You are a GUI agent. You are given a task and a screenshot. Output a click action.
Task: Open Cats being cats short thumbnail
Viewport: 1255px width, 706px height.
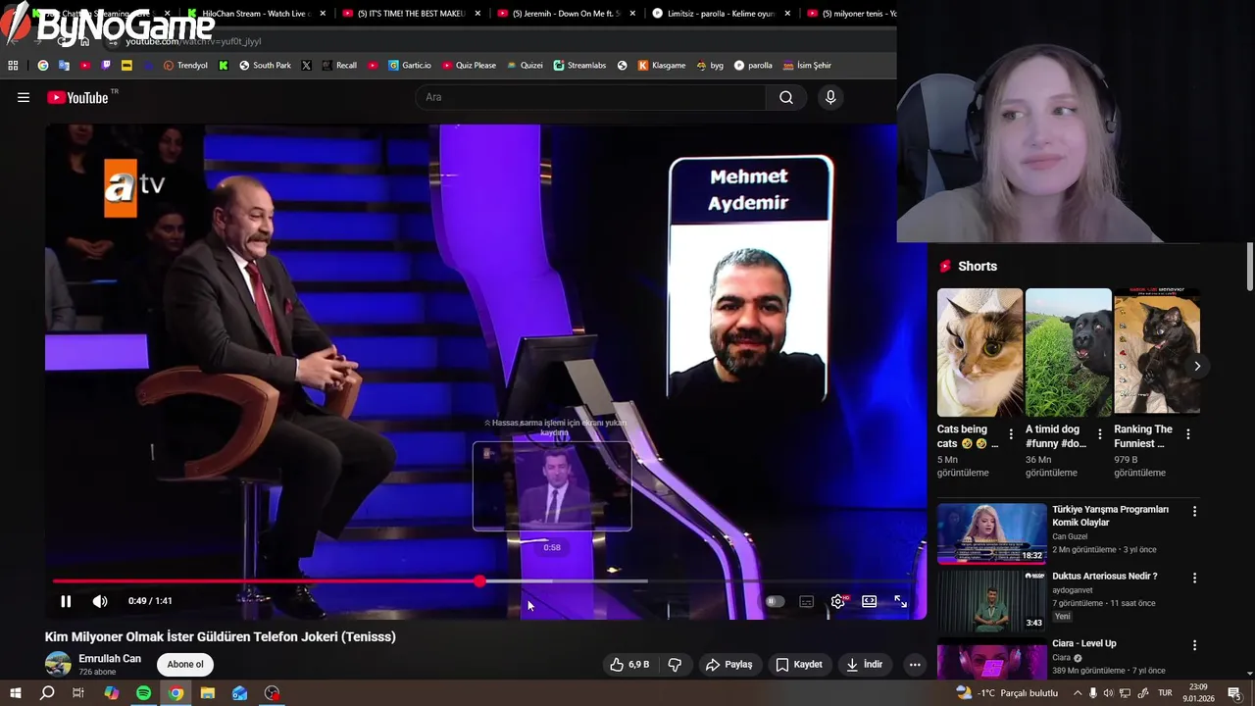click(979, 352)
